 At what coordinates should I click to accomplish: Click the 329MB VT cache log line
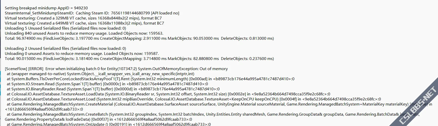(83, 18)
